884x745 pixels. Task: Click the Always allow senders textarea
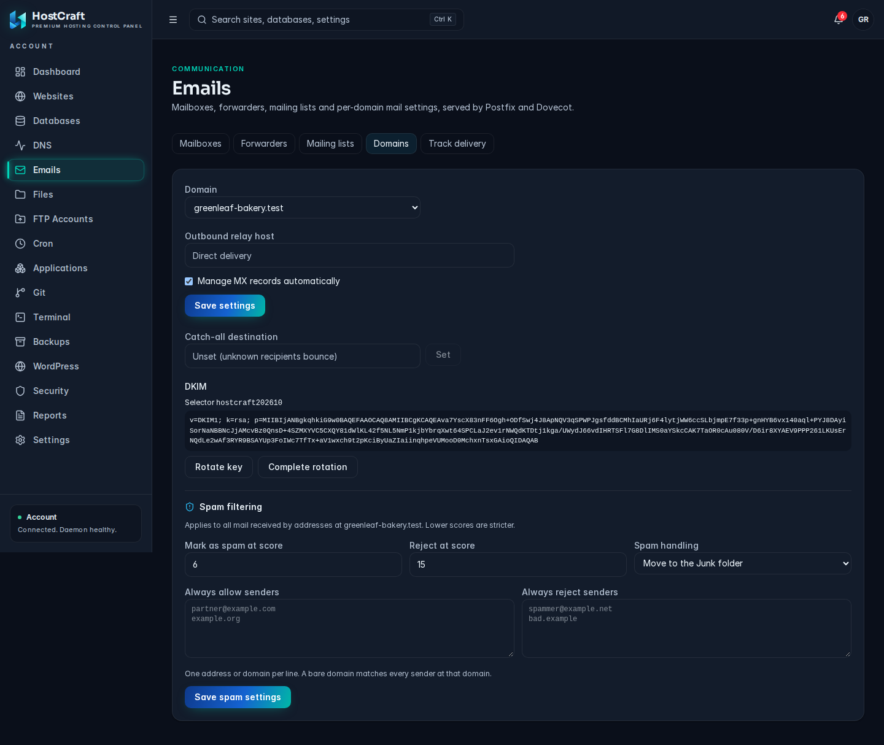click(349, 628)
